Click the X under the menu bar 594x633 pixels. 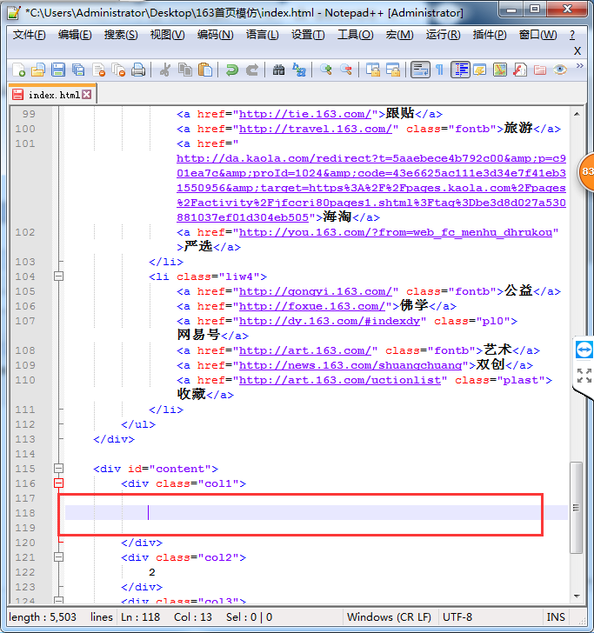pos(577,50)
